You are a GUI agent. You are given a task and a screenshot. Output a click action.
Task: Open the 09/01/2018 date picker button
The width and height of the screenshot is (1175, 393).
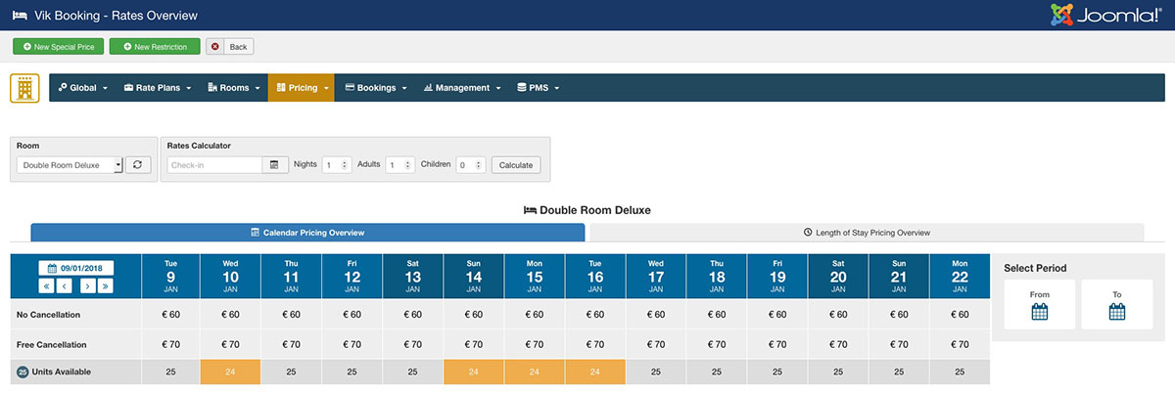click(76, 267)
